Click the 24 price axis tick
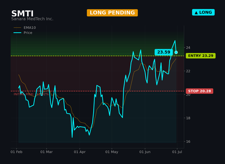Image resolution: width=225 pixels, height=164 pixels. [188, 48]
